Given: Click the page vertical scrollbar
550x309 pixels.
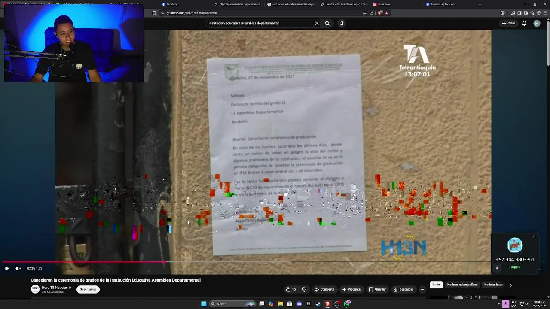Looking at the screenshot, I should pyautogui.click(x=548, y=43).
